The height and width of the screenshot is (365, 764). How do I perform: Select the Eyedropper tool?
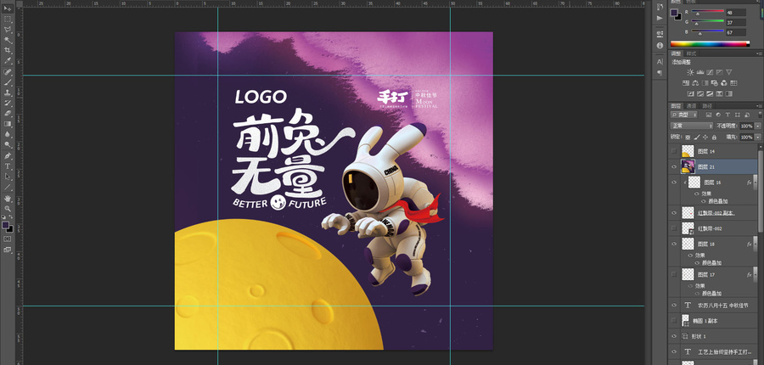click(x=8, y=61)
